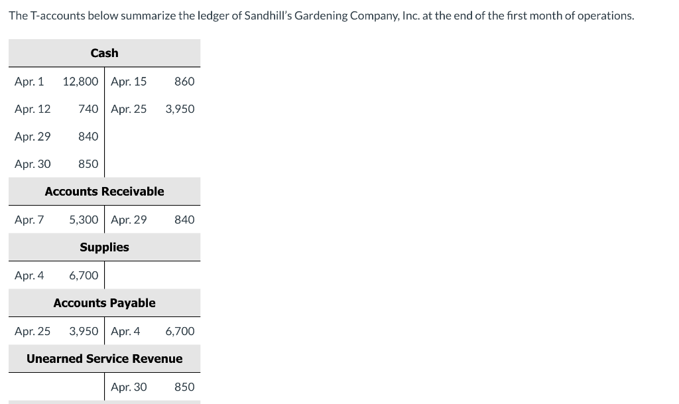Click the Apr. 29 receivable credit of 840

[x=184, y=220]
